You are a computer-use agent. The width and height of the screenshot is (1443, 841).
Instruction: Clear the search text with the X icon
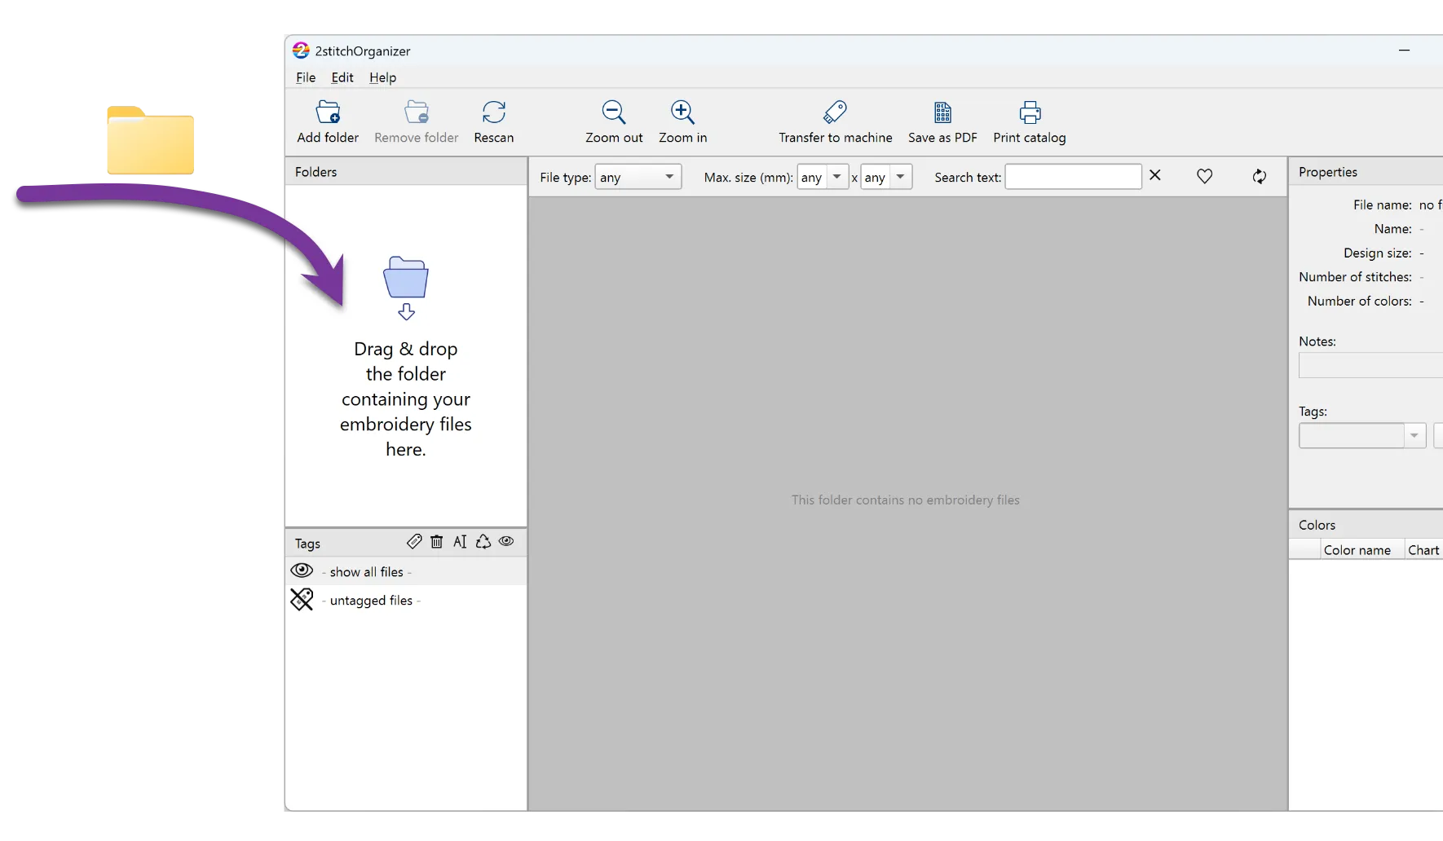point(1155,175)
